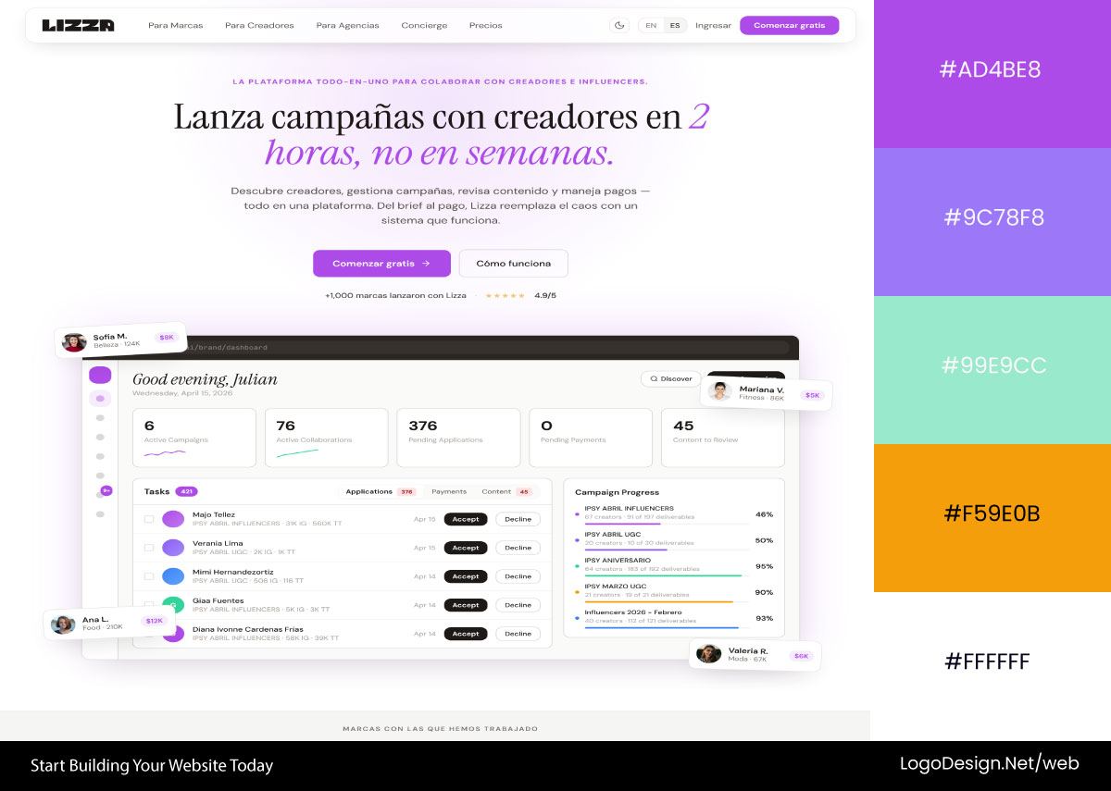
Task: Click the purple logo square in the dashboard sidebar
Action: pos(100,375)
